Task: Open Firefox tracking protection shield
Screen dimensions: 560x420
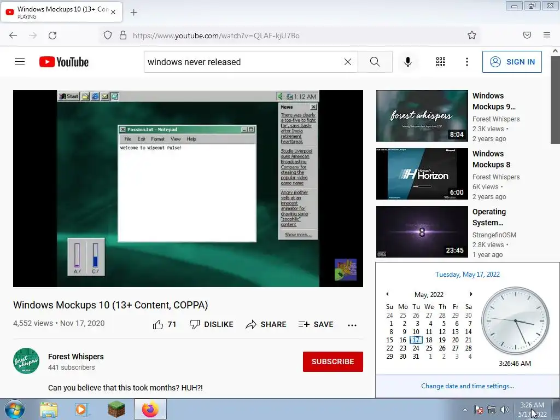Action: (x=108, y=36)
